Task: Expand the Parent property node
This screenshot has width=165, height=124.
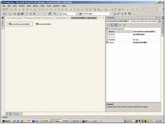Action: coord(107,42)
